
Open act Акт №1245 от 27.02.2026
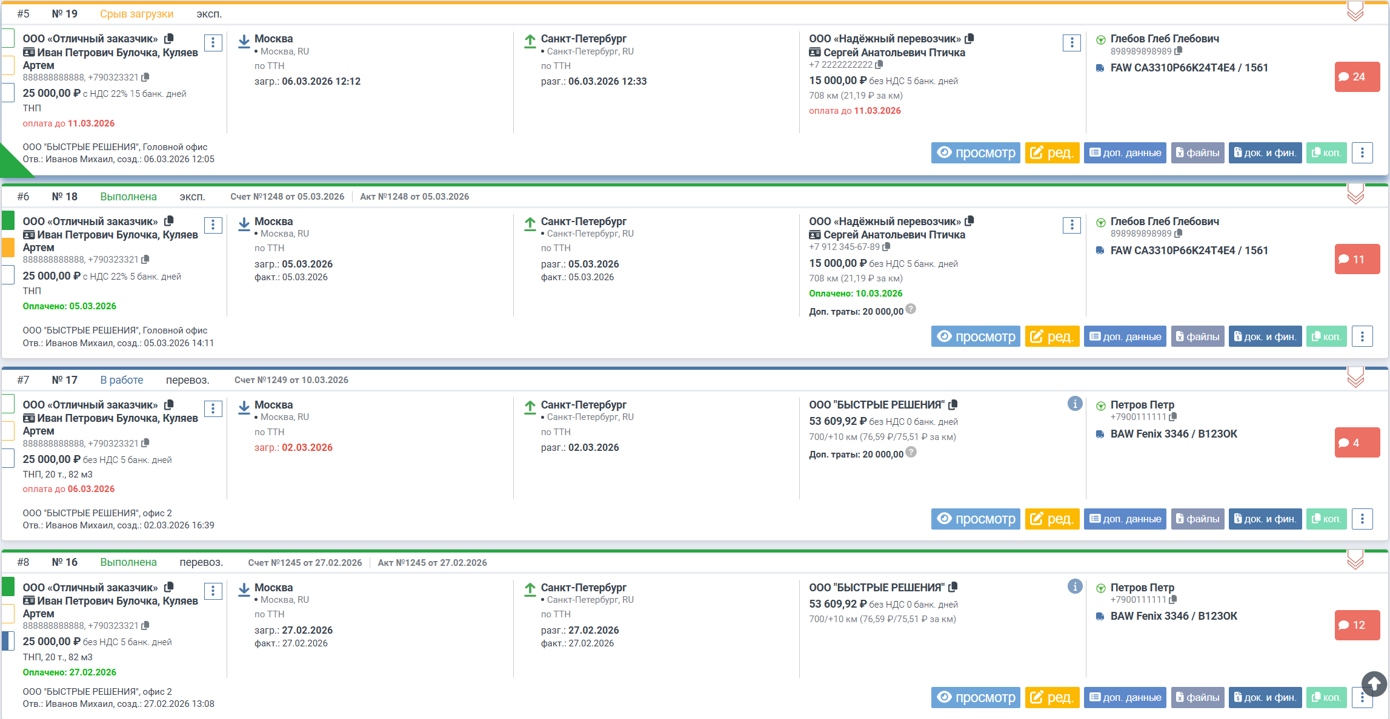432,563
